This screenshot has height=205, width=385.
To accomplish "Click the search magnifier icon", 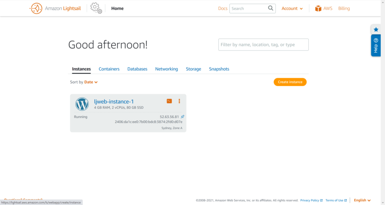I will point(271,8).
